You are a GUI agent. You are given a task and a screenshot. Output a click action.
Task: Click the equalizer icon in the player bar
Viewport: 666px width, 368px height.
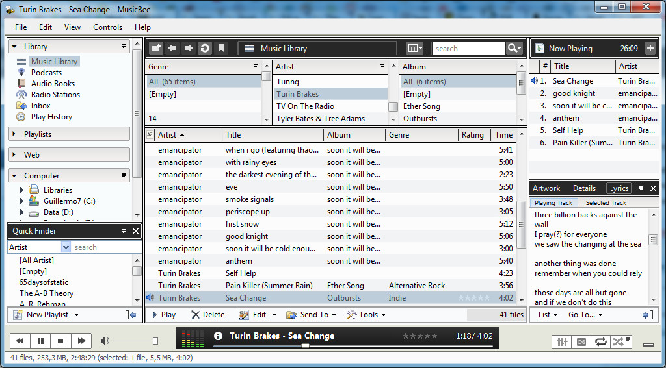pyautogui.click(x=561, y=341)
